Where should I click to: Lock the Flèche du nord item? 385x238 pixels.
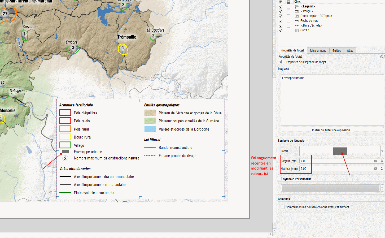288,21
